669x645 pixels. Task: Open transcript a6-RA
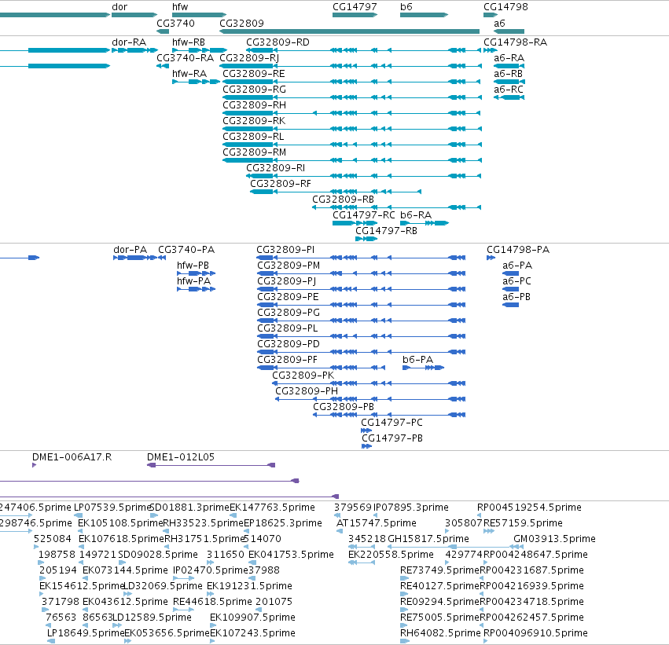(x=509, y=58)
